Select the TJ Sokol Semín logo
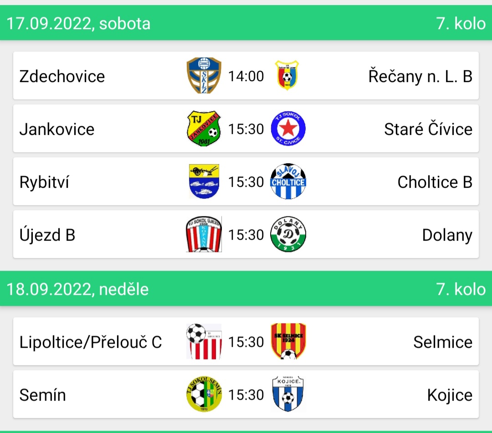The height and width of the screenshot is (433, 492). pyautogui.click(x=204, y=394)
